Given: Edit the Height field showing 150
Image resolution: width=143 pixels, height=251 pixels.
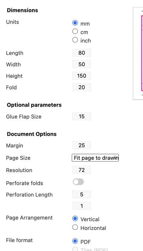Looking at the screenshot, I should pyautogui.click(x=82, y=76).
